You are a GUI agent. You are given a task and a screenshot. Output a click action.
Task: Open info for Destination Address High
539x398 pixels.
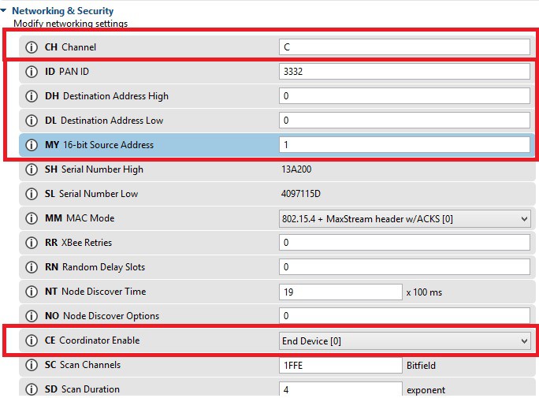[x=32, y=96]
